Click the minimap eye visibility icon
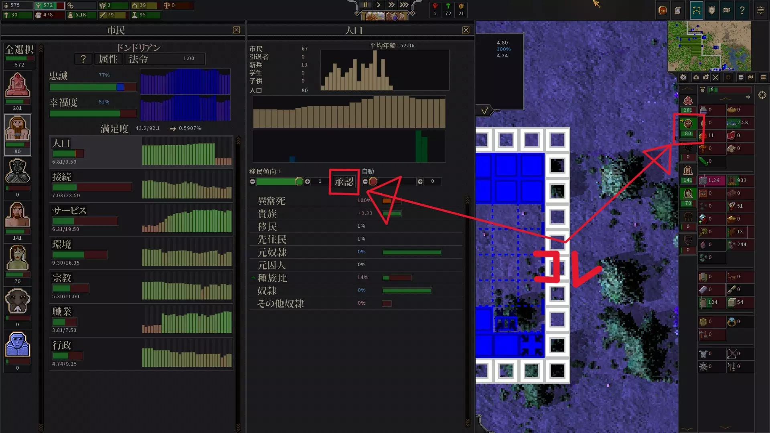770x433 pixels. pyautogui.click(x=683, y=77)
